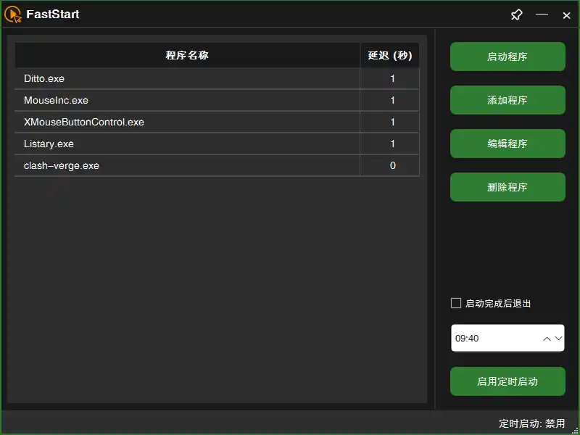Click the 删除程序 button
Image resolution: width=580 pixels, height=435 pixels.
507,187
